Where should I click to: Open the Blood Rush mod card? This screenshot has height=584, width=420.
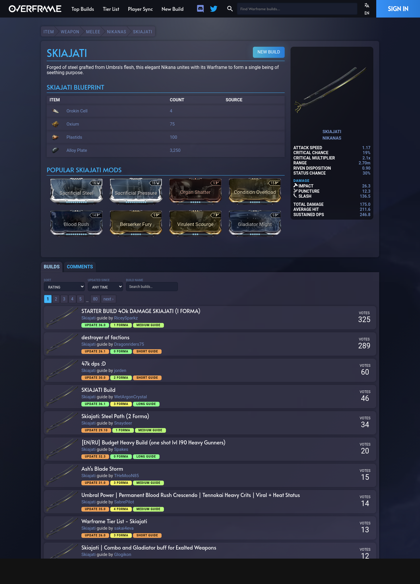(x=76, y=223)
